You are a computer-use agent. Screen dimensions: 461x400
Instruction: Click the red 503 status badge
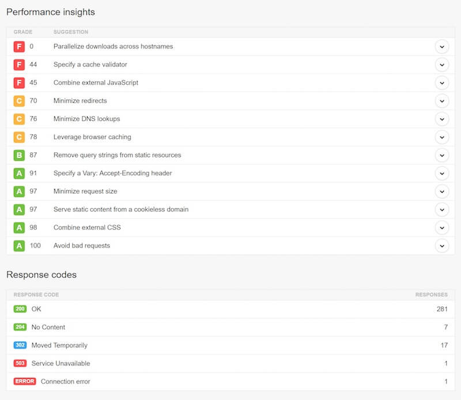[x=20, y=363]
